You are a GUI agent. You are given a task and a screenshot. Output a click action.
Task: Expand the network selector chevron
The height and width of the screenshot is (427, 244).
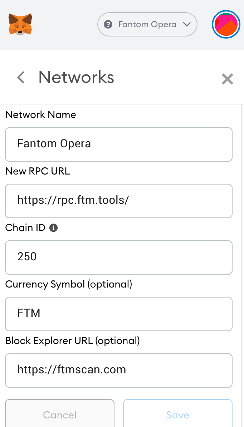186,24
